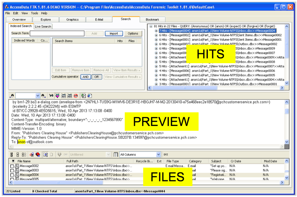Open the Graphics tab

click(x=72, y=19)
